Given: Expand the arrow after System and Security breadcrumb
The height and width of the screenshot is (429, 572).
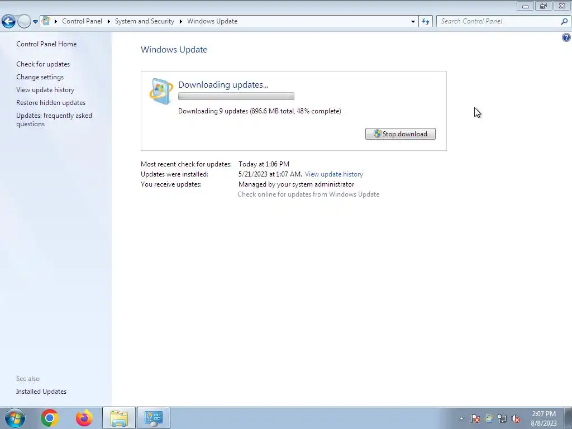Looking at the screenshot, I should point(180,22).
